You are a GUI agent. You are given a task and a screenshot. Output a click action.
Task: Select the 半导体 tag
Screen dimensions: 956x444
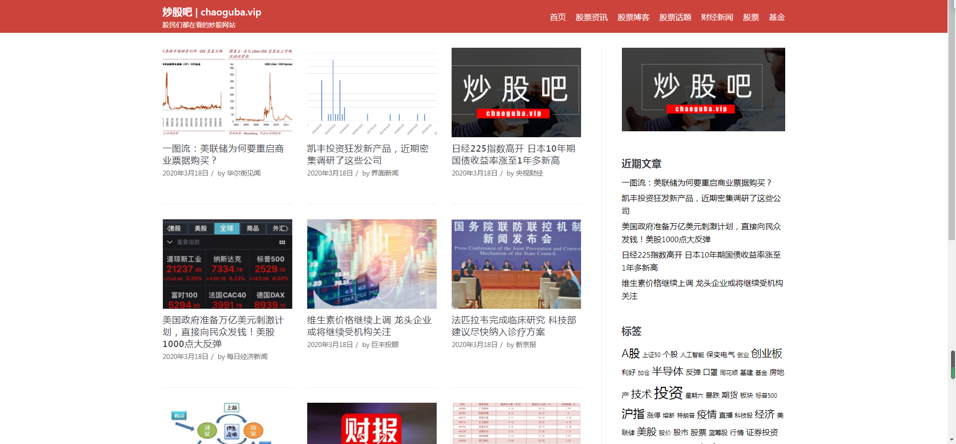(668, 371)
